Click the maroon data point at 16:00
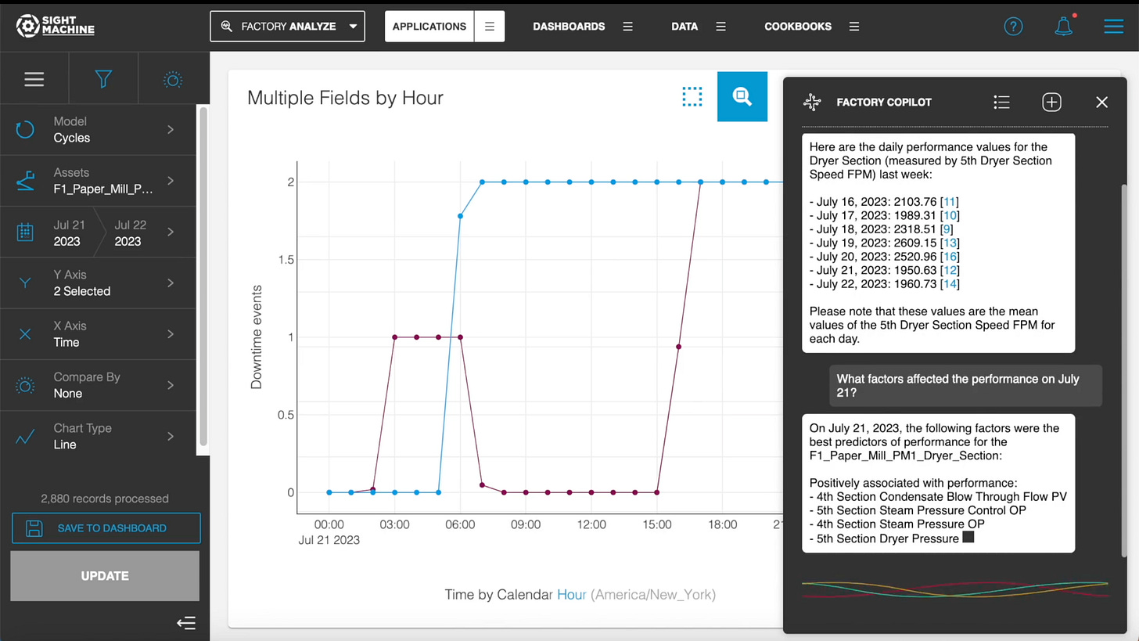The height and width of the screenshot is (641, 1139). (x=679, y=347)
